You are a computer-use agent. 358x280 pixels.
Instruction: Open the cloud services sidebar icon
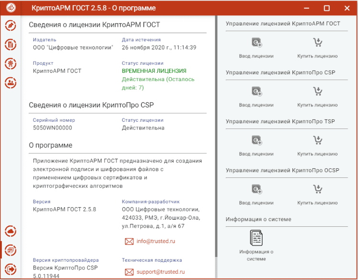pyautogui.click(x=11, y=231)
